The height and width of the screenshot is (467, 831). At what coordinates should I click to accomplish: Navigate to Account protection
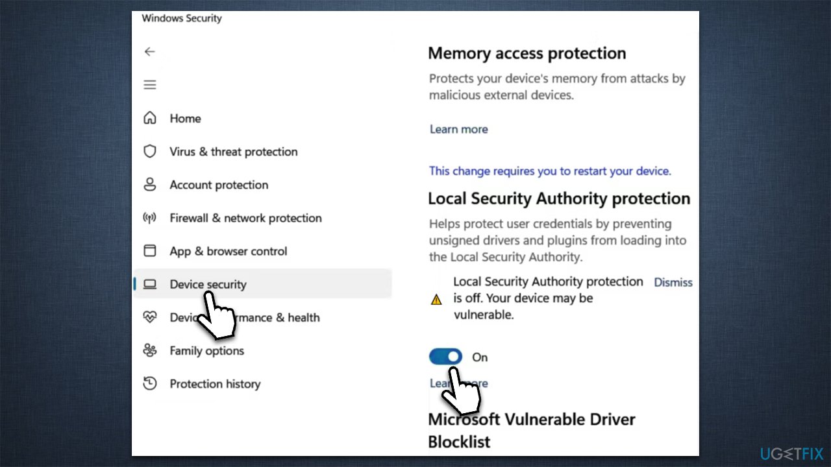pos(219,185)
